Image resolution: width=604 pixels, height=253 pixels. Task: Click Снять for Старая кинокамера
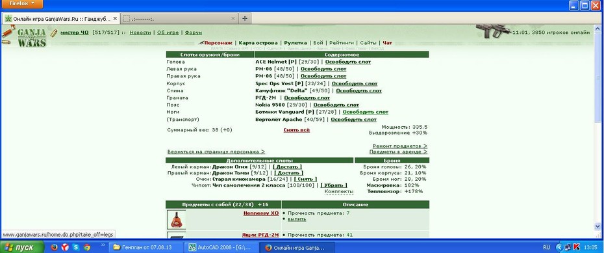305,180
